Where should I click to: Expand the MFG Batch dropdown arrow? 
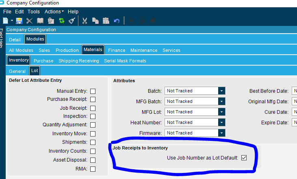pos(221,101)
